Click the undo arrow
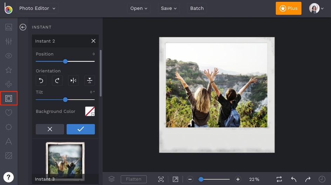 point(293,179)
